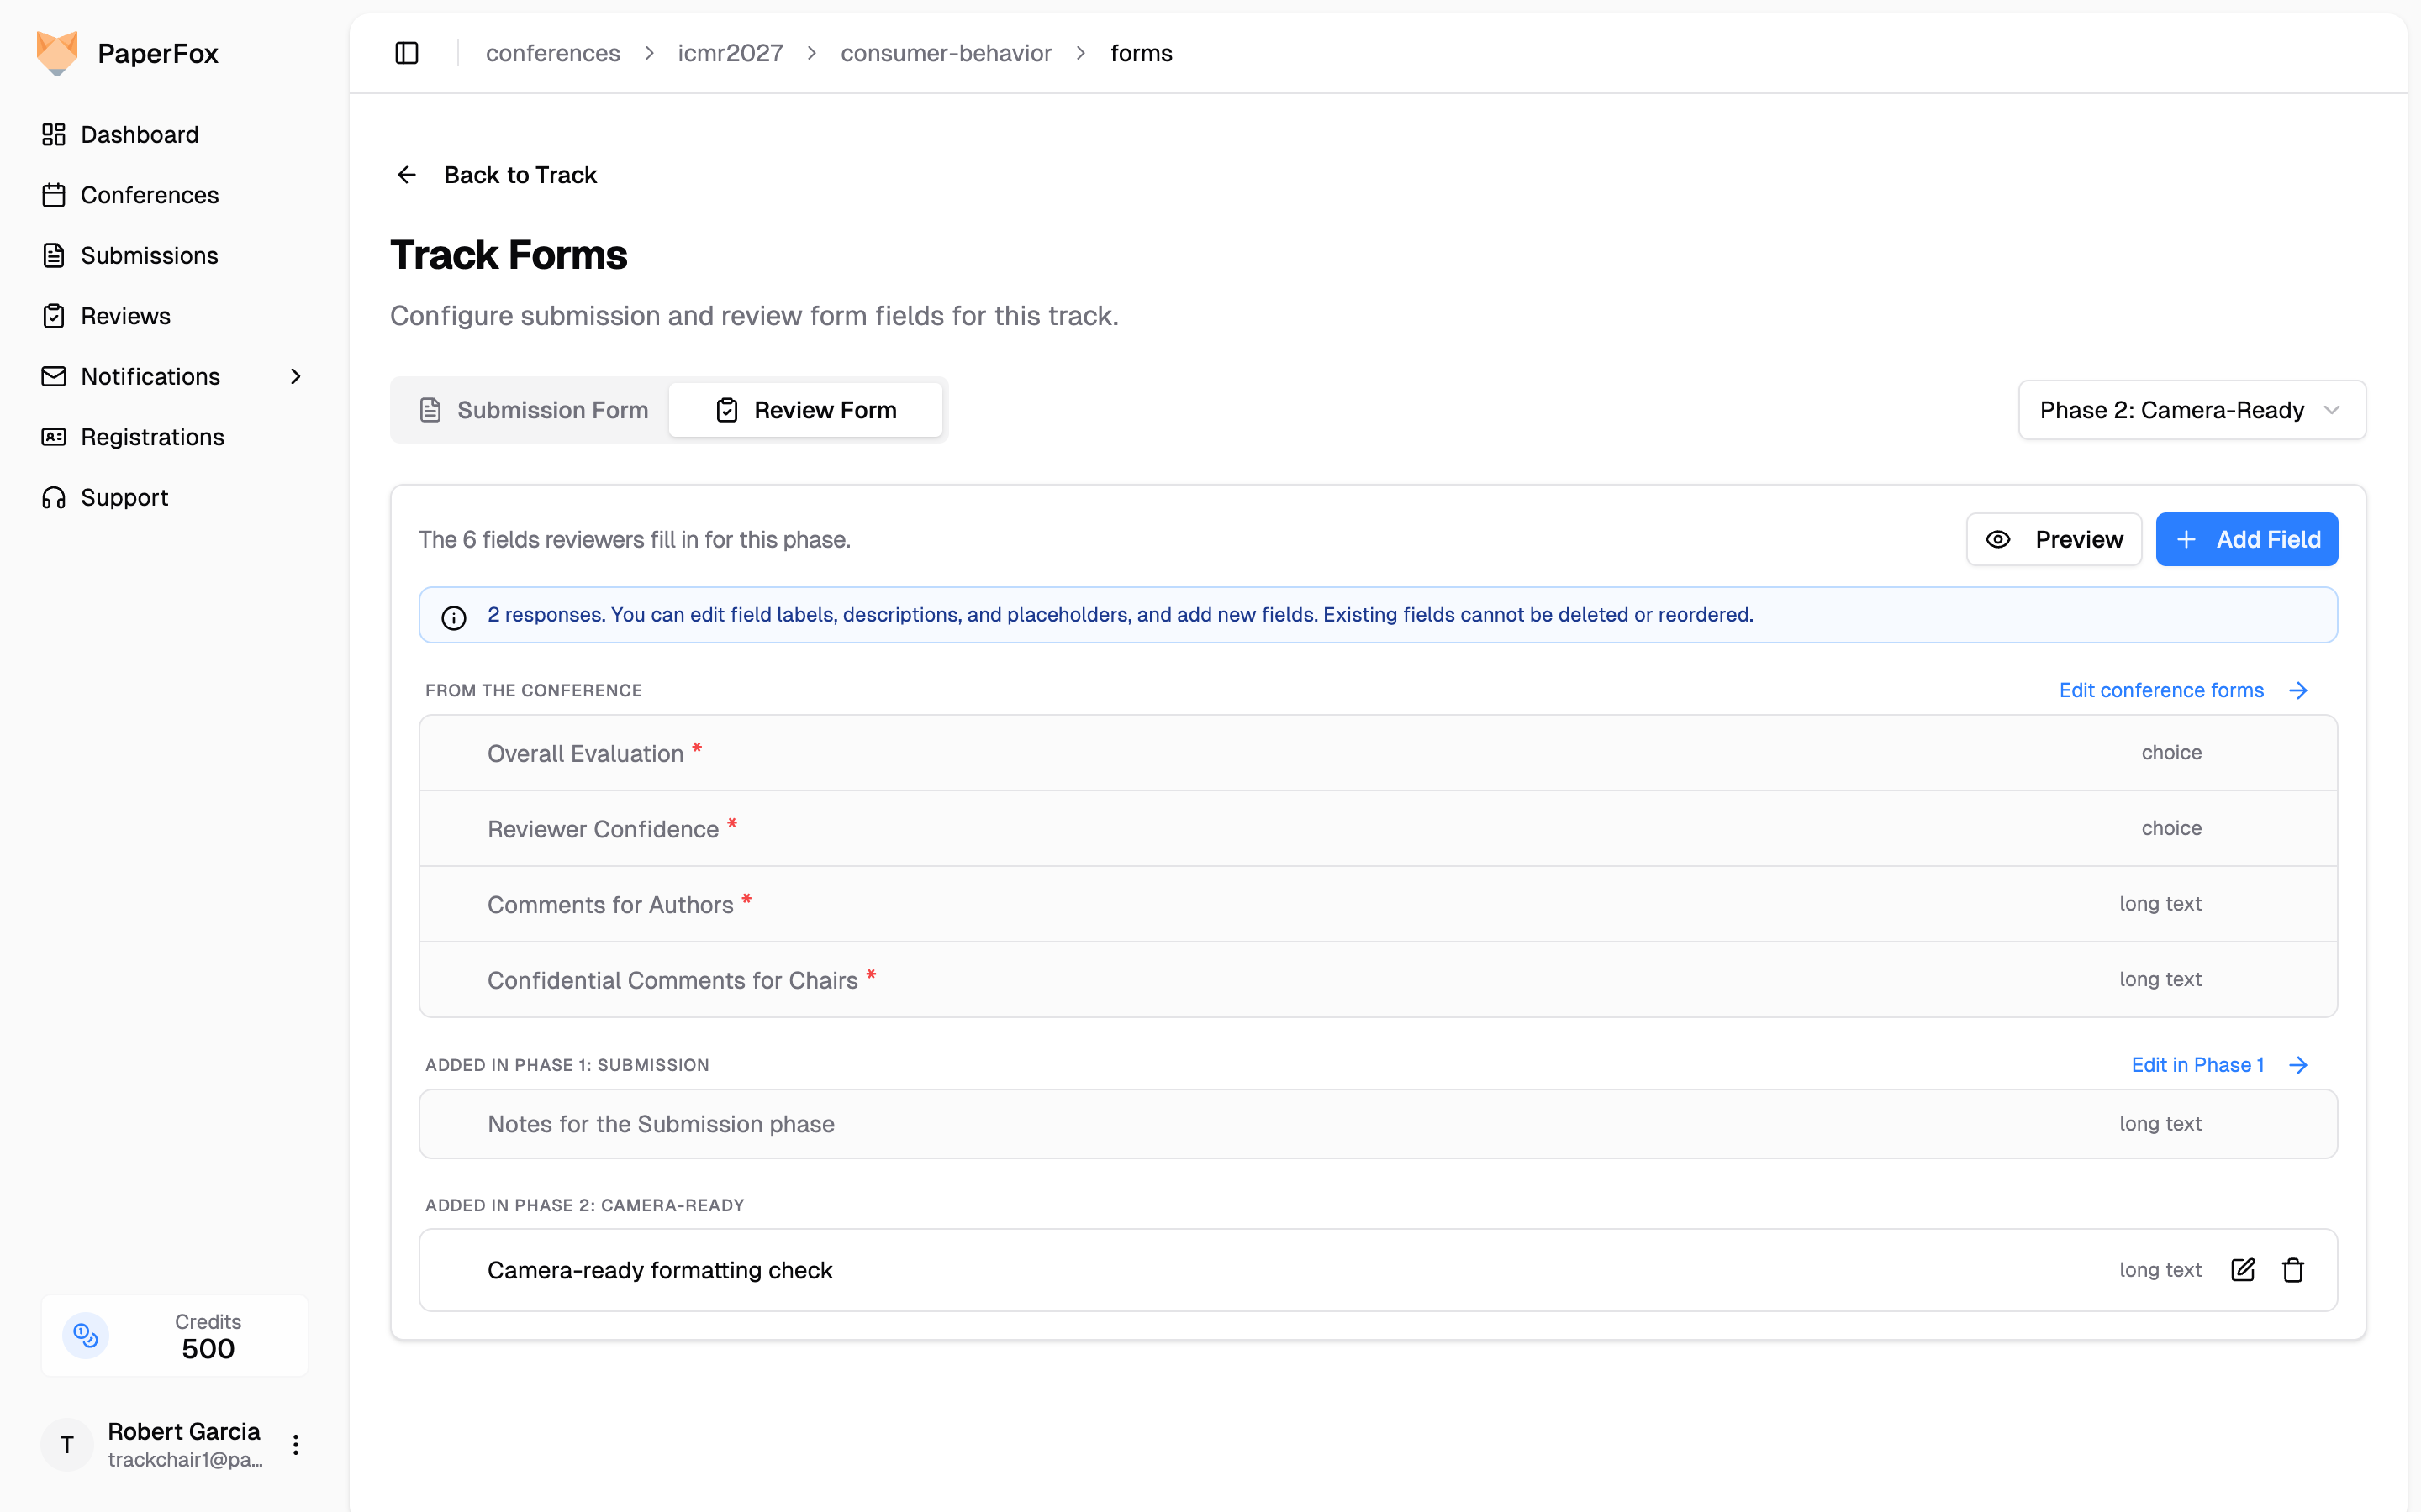Delete the Camera-ready formatting check field

[2293, 1270]
